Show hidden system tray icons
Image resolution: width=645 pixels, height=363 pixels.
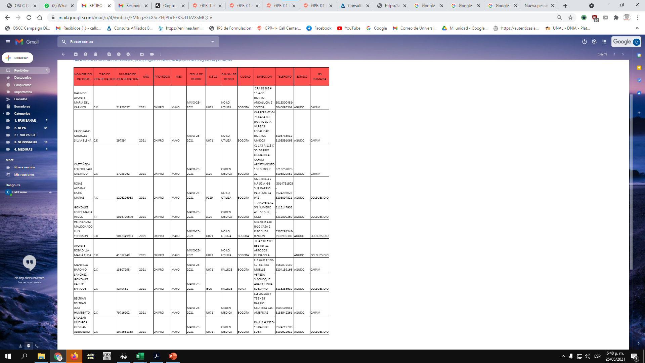coord(563,356)
